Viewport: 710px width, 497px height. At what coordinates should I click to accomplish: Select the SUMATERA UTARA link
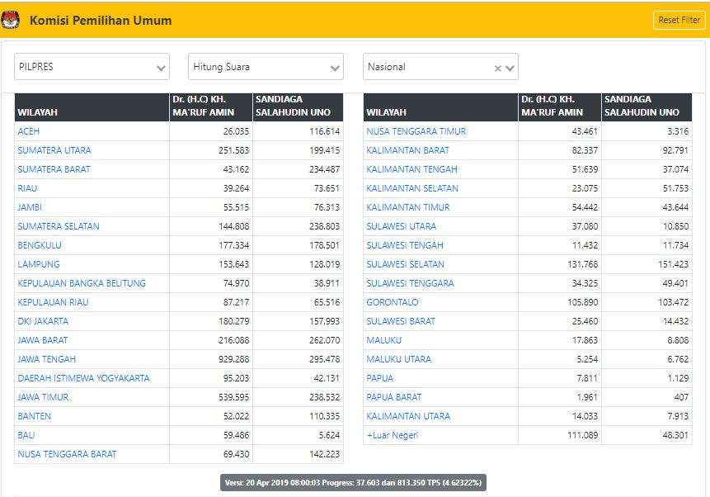[x=54, y=150]
